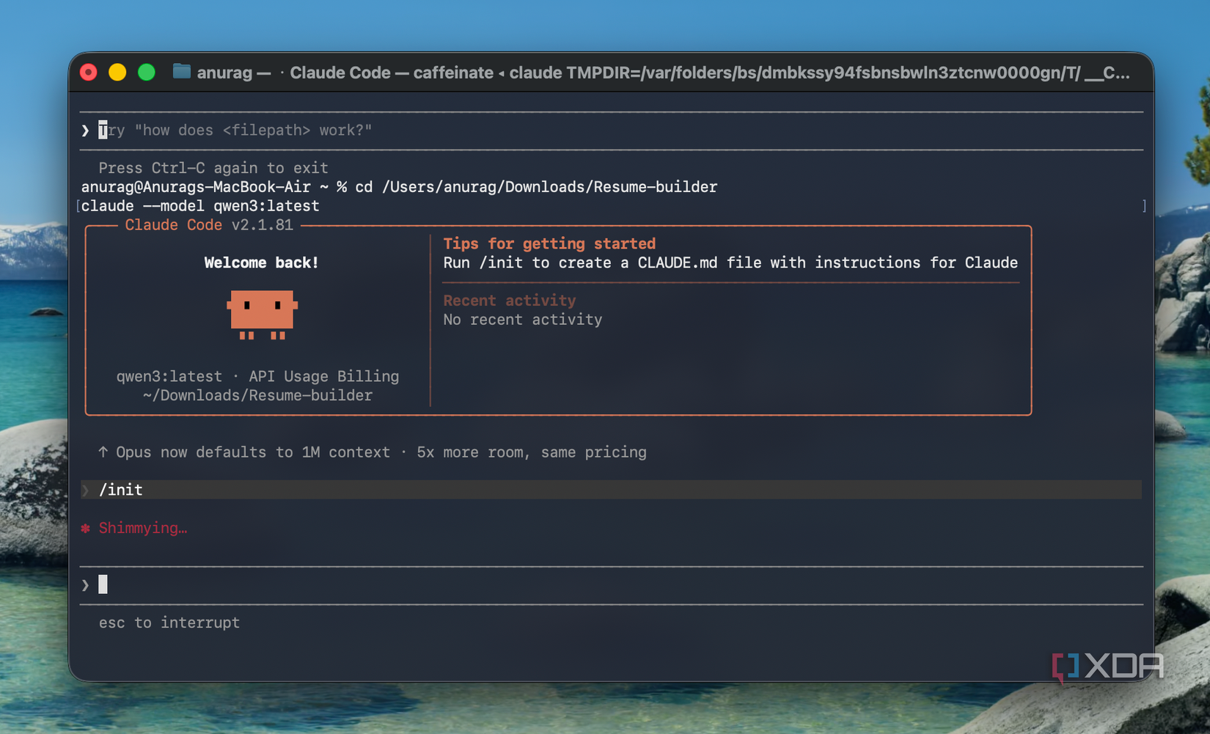
Task: Click the Claude Code pixel mascot
Action: (x=262, y=315)
